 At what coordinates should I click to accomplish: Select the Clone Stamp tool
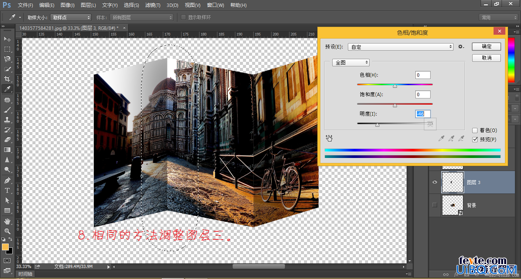tap(7, 119)
